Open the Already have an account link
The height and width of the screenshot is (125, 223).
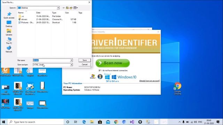[149, 81]
